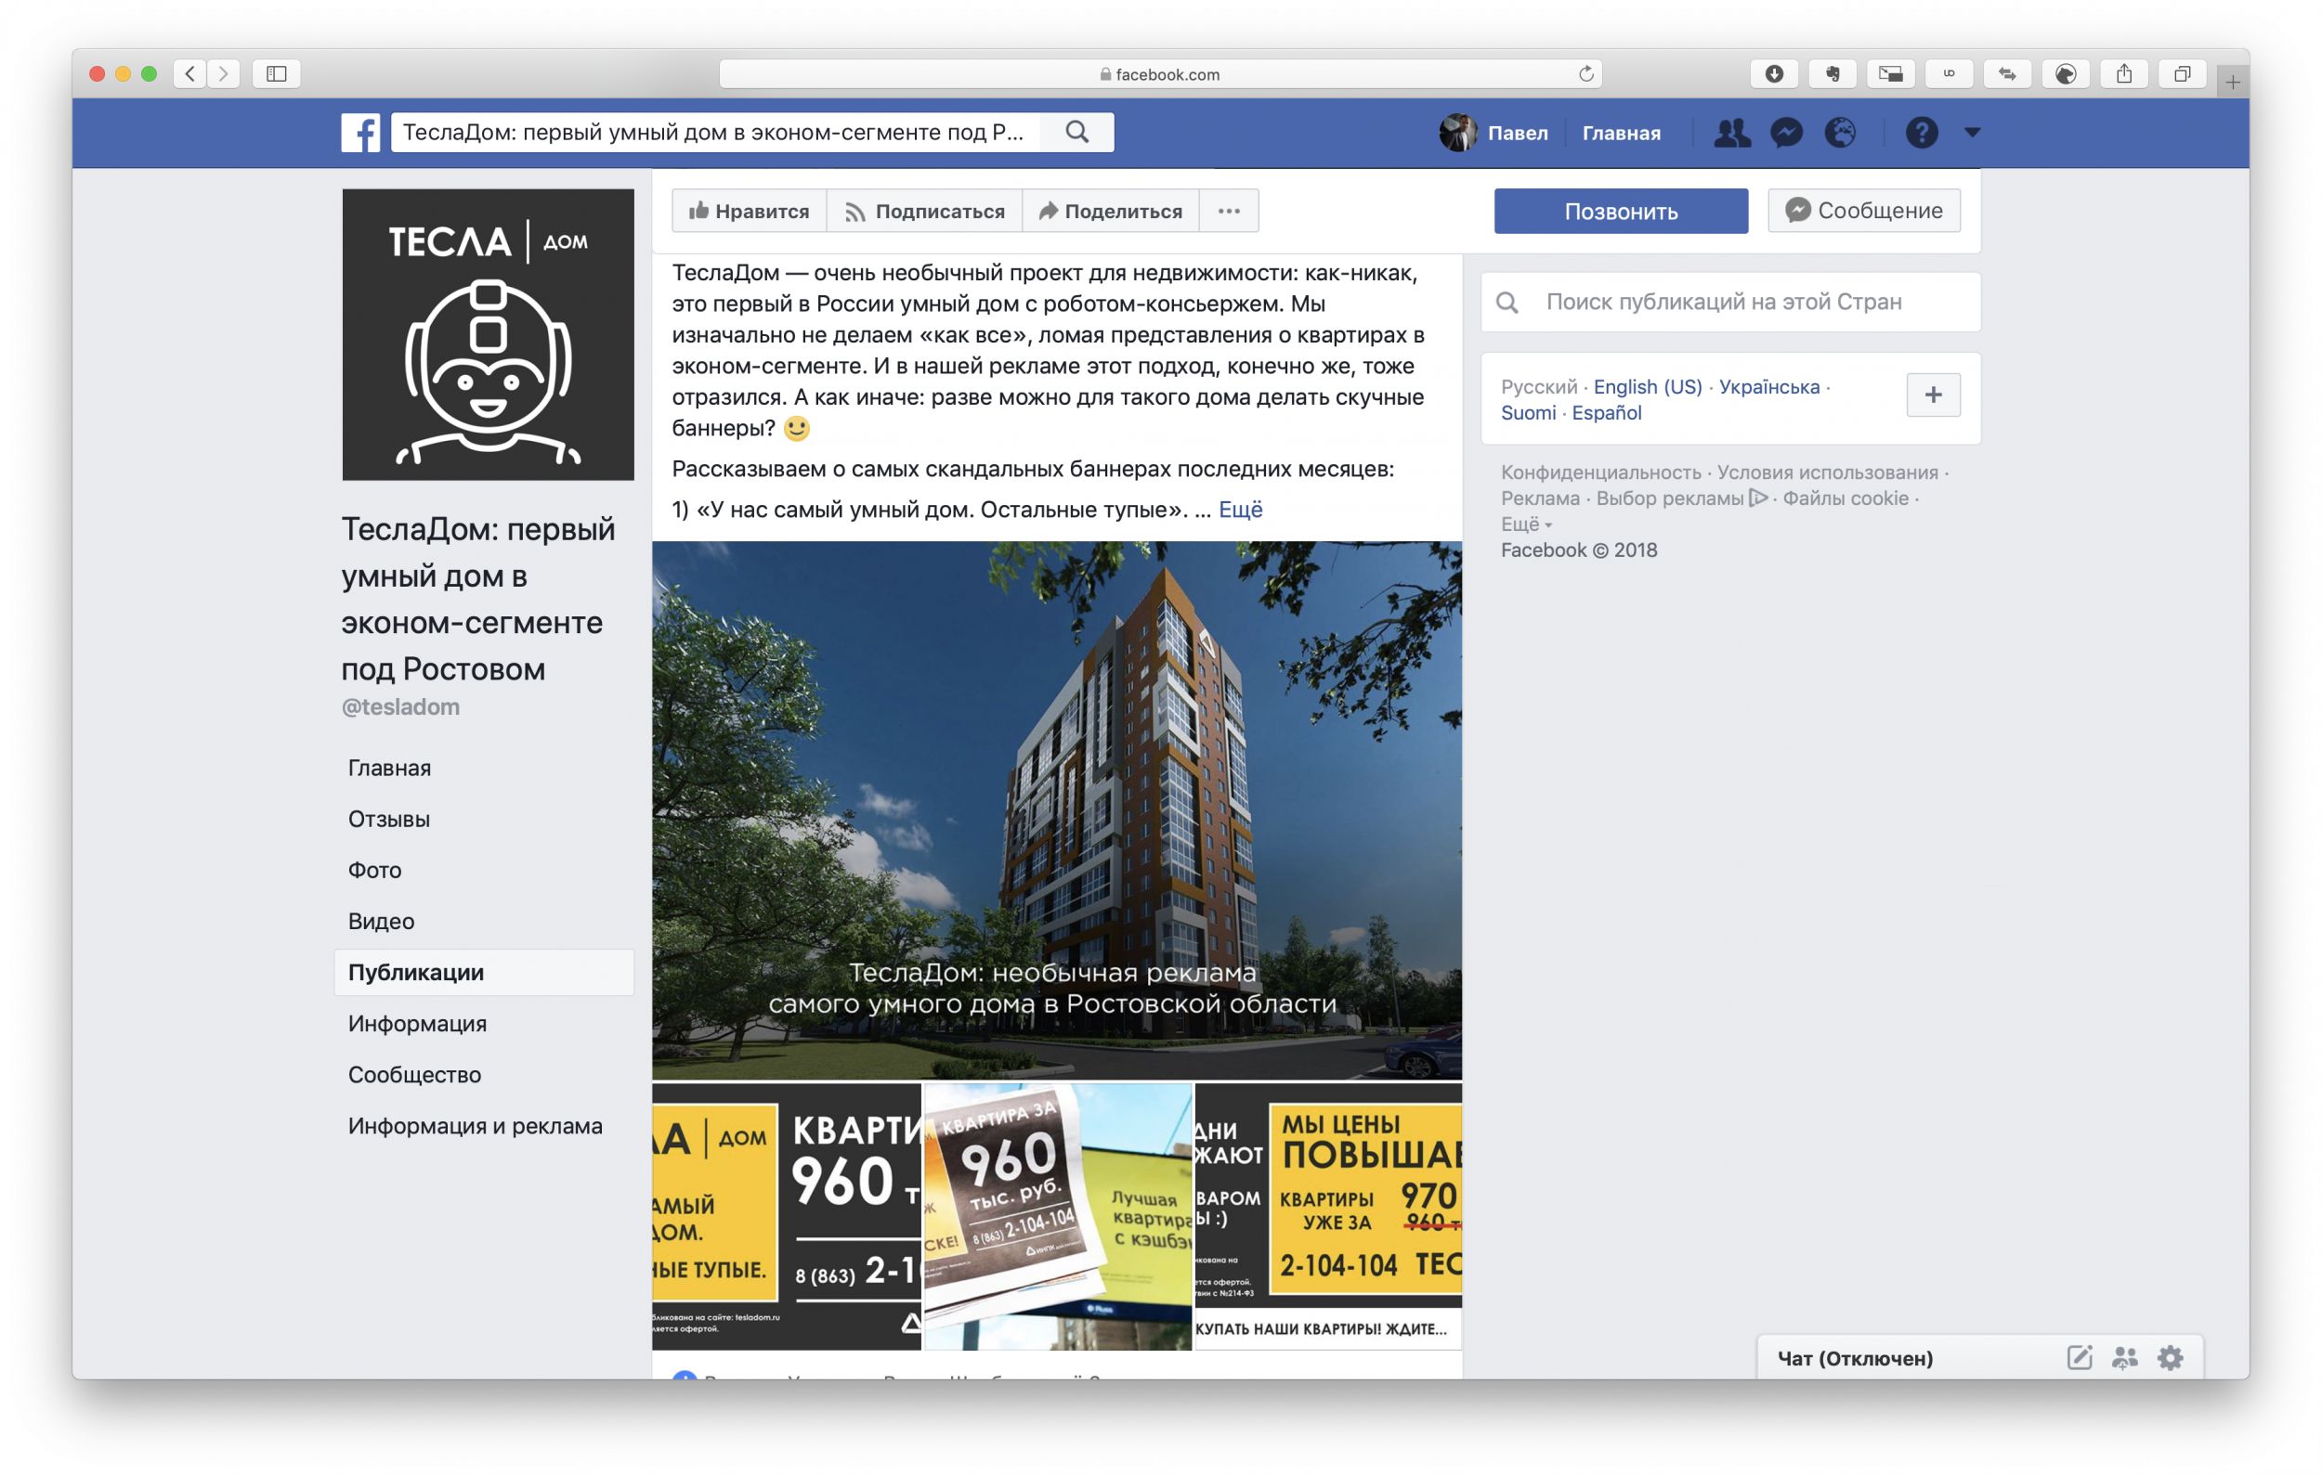
Task: Open the friend requests icon
Action: pos(1732,132)
